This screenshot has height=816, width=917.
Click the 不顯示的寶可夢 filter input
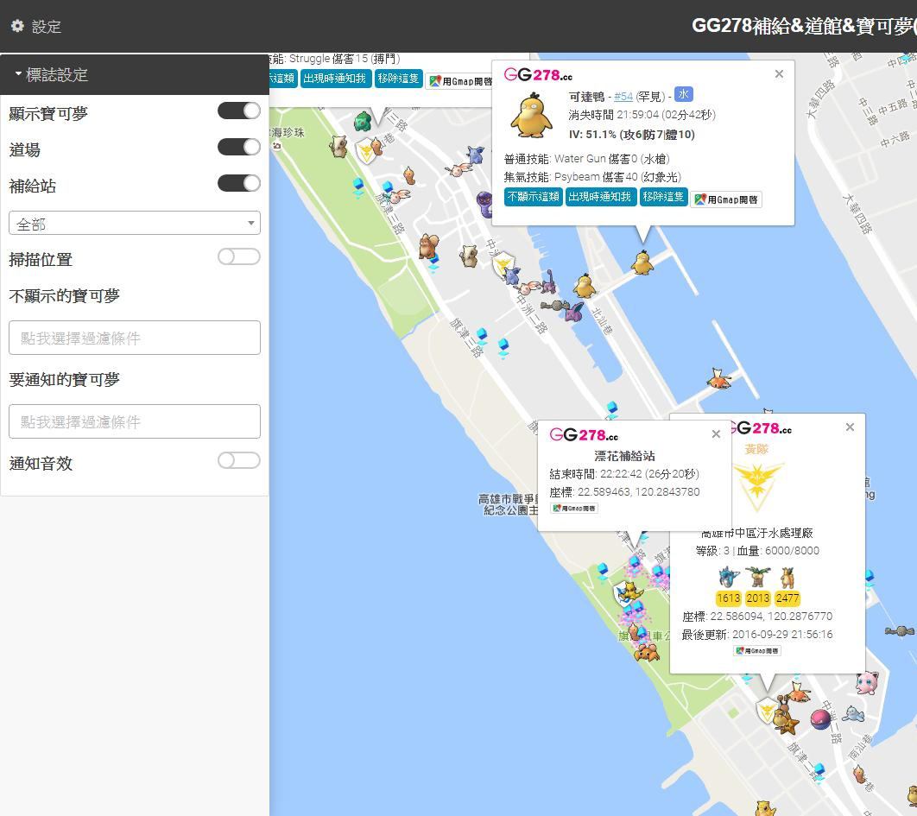click(135, 338)
